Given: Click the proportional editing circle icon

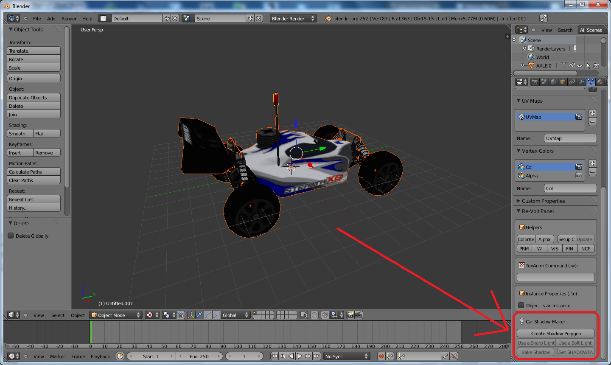Looking at the screenshot, I should coord(314,315).
